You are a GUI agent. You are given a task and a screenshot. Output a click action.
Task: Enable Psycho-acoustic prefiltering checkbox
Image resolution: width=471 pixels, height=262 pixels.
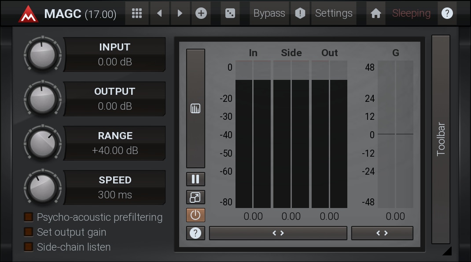click(x=29, y=217)
